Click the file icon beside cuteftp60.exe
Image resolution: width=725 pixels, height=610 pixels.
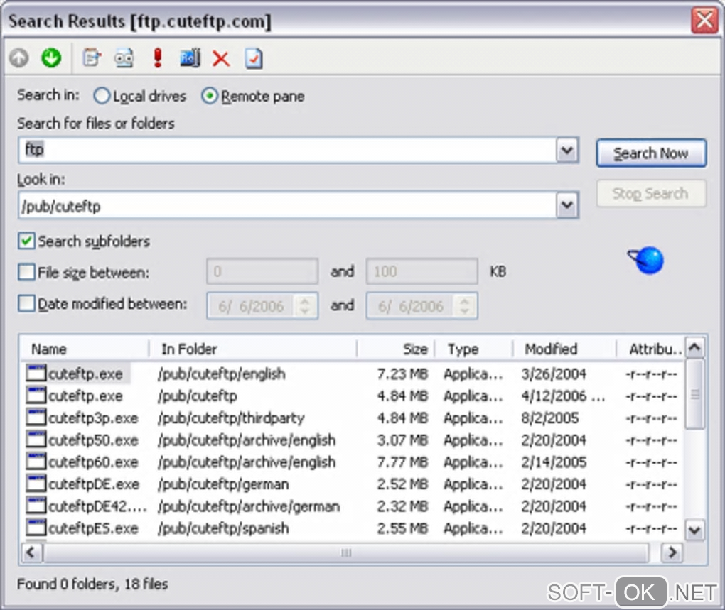(x=36, y=462)
